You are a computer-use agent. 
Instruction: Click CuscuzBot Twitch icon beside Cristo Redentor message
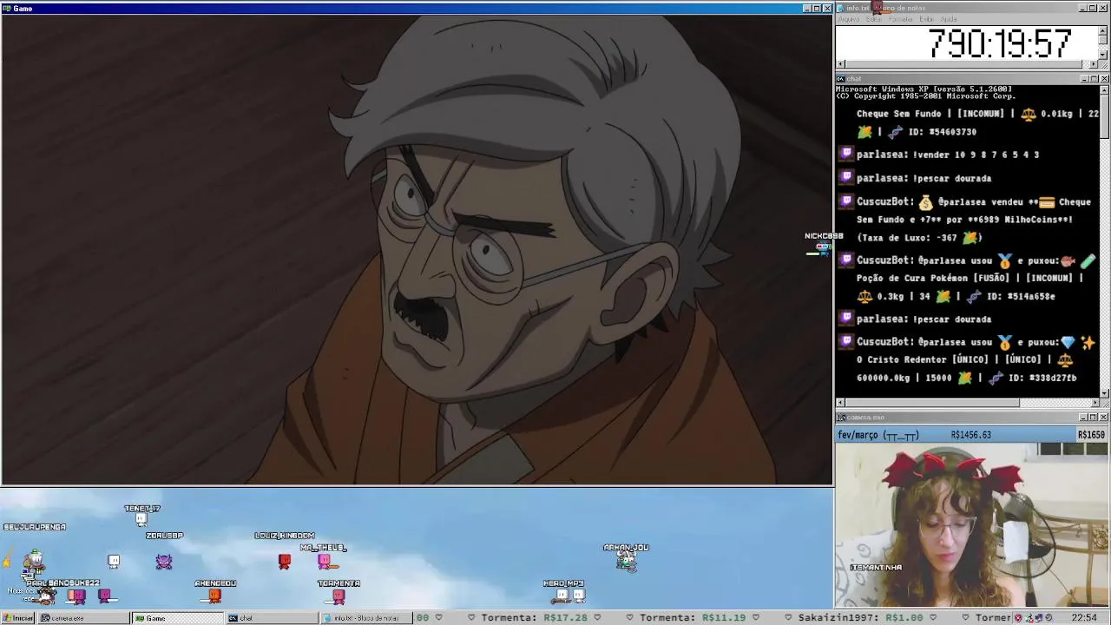point(846,342)
